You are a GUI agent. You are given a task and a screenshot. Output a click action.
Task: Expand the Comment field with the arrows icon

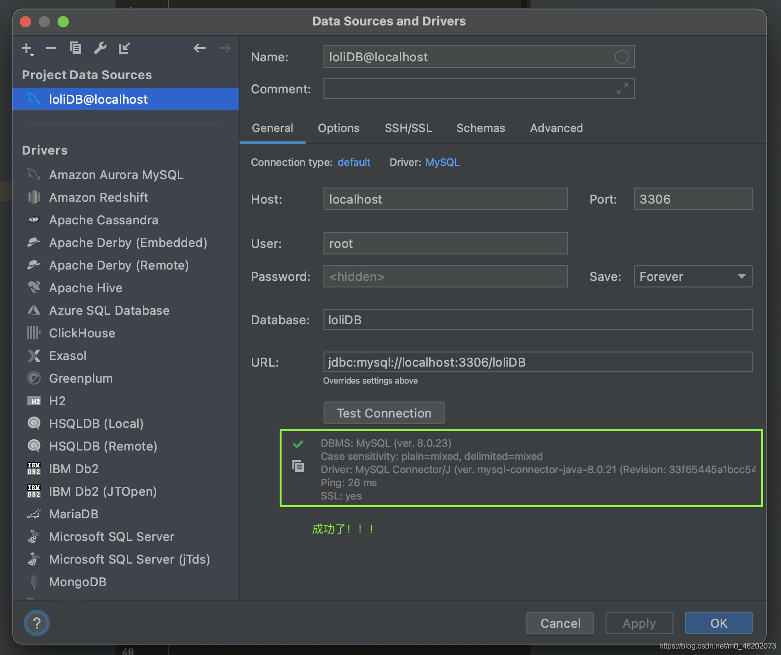(623, 89)
